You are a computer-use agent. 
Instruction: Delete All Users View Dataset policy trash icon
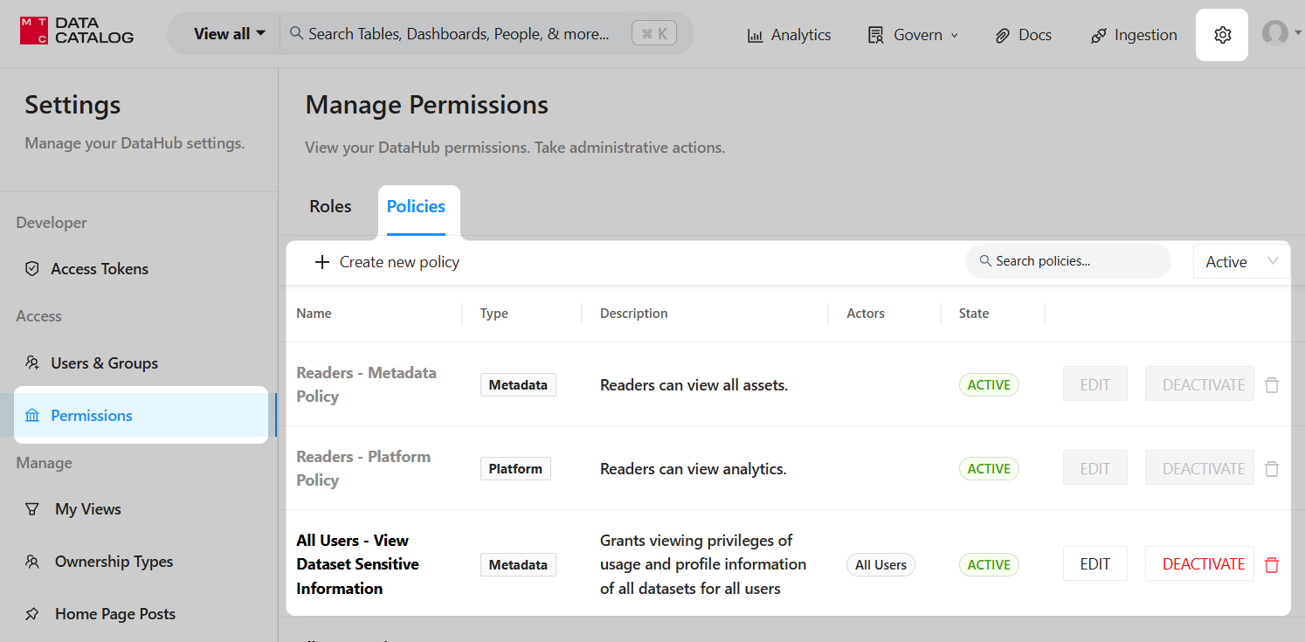click(1272, 565)
